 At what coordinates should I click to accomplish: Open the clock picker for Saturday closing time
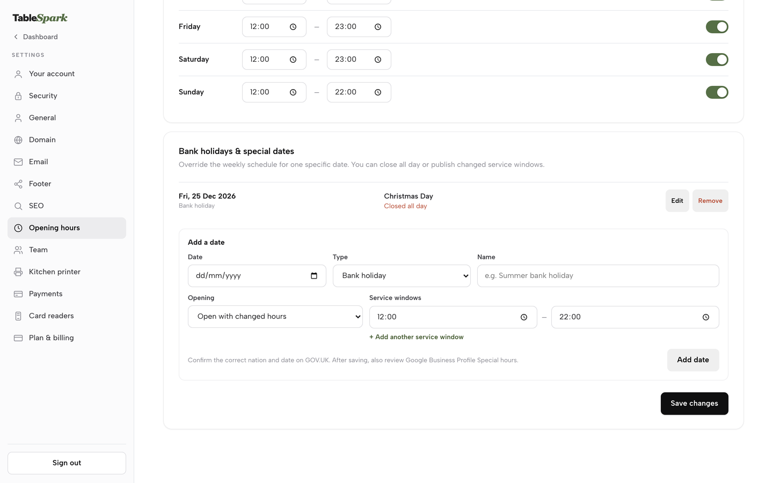378,60
